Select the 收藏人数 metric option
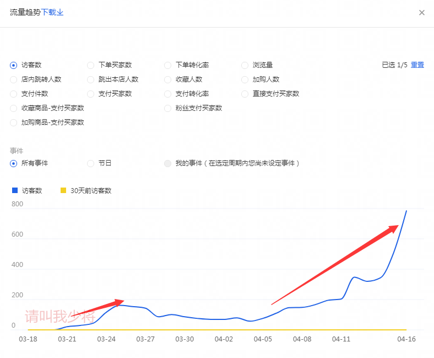Screen dimensions: 434x358 (168, 79)
